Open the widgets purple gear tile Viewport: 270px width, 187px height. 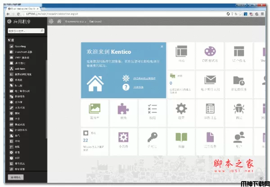pos(123,142)
